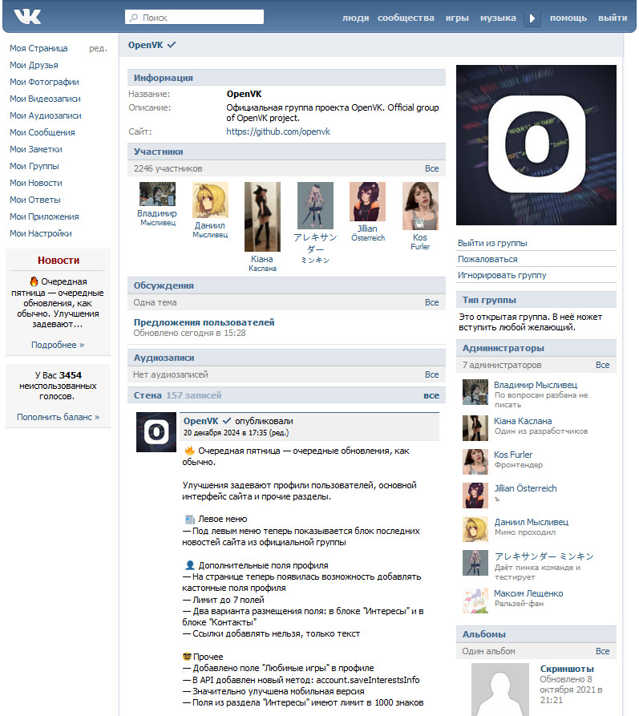This screenshot has height=716, width=639.
Task: Click the Скриншоты album cover thumbnail
Action: click(x=500, y=690)
